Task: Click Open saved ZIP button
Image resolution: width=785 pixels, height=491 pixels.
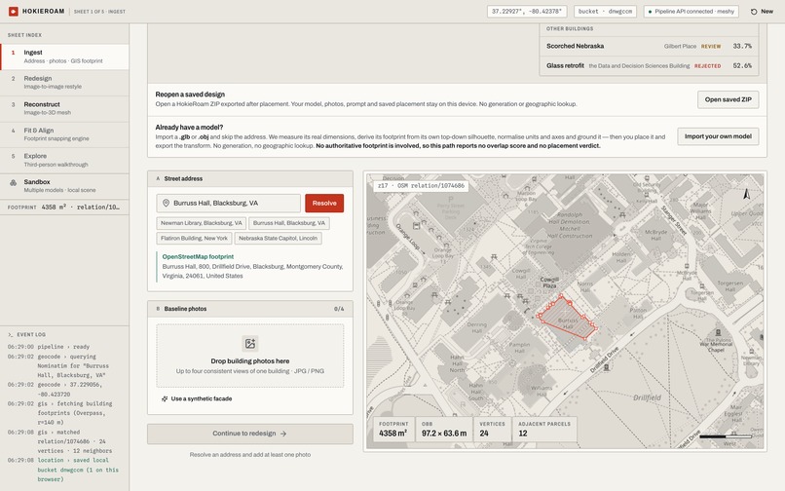Action: (x=728, y=99)
